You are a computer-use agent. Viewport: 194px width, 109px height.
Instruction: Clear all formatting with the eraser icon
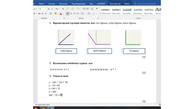63,9
